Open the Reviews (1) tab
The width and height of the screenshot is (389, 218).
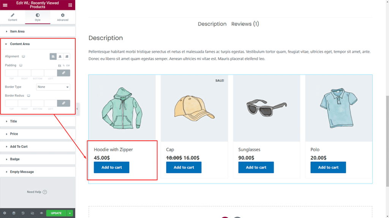245,24
